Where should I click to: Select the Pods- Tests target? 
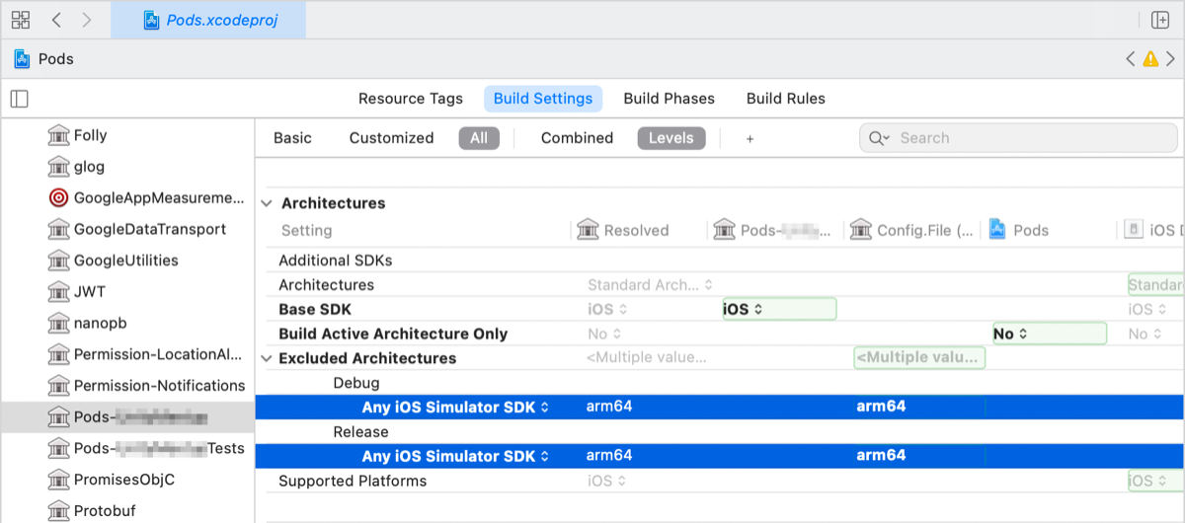(x=127, y=448)
